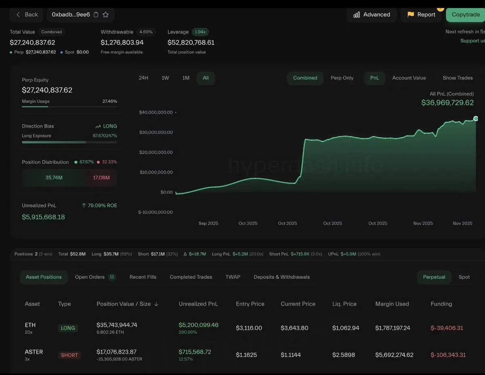The width and height of the screenshot is (485, 375).
Task: Switch chart to Perp Only
Action: pyautogui.click(x=342, y=78)
